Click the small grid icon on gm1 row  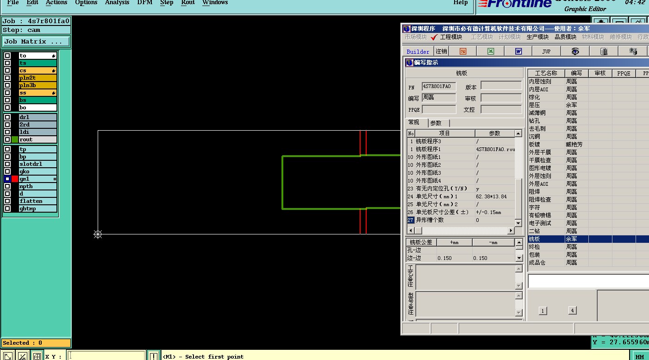tap(55, 179)
